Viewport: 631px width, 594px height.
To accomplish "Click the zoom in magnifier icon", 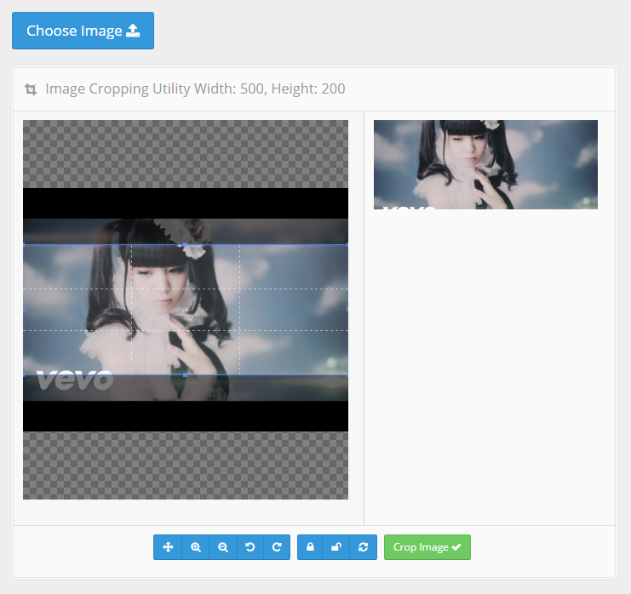I will tap(195, 547).
